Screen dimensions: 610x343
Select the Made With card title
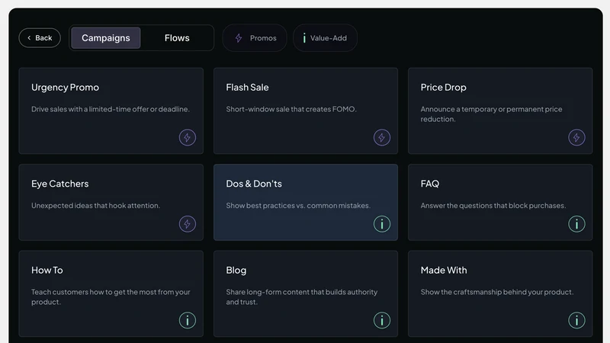click(444, 270)
